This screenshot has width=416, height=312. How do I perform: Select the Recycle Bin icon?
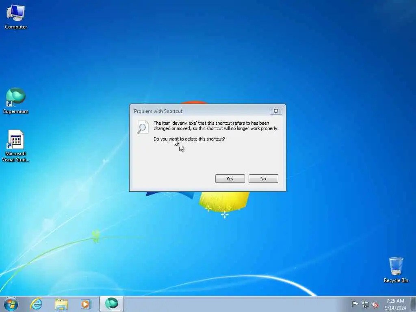pos(396,270)
